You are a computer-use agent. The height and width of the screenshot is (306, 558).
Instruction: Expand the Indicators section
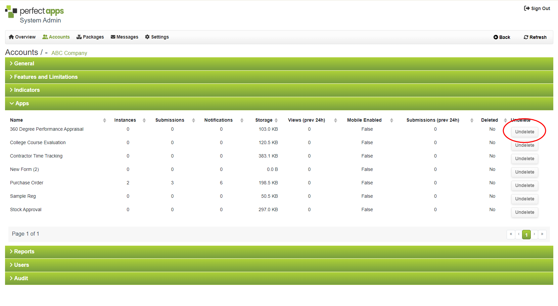(x=279, y=90)
